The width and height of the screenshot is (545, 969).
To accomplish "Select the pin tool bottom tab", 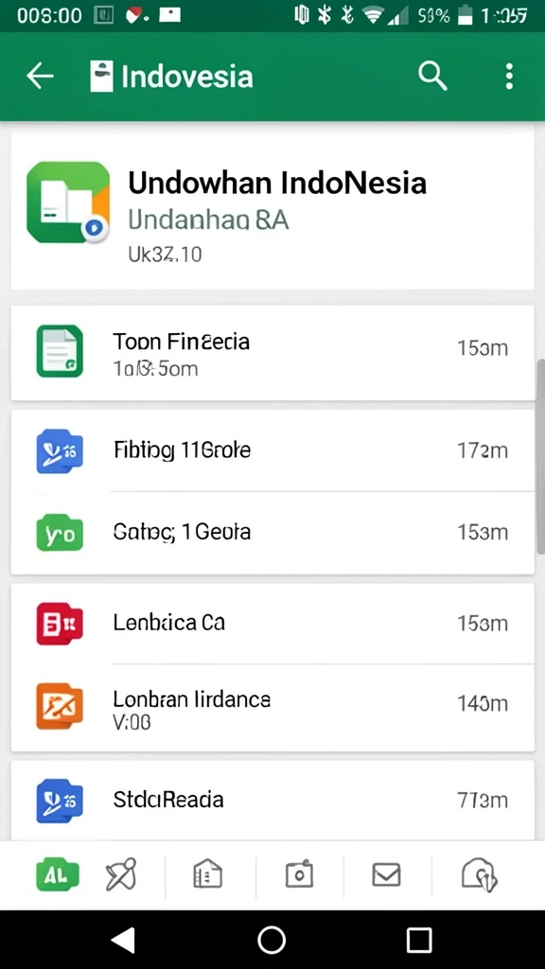I will tap(121, 874).
